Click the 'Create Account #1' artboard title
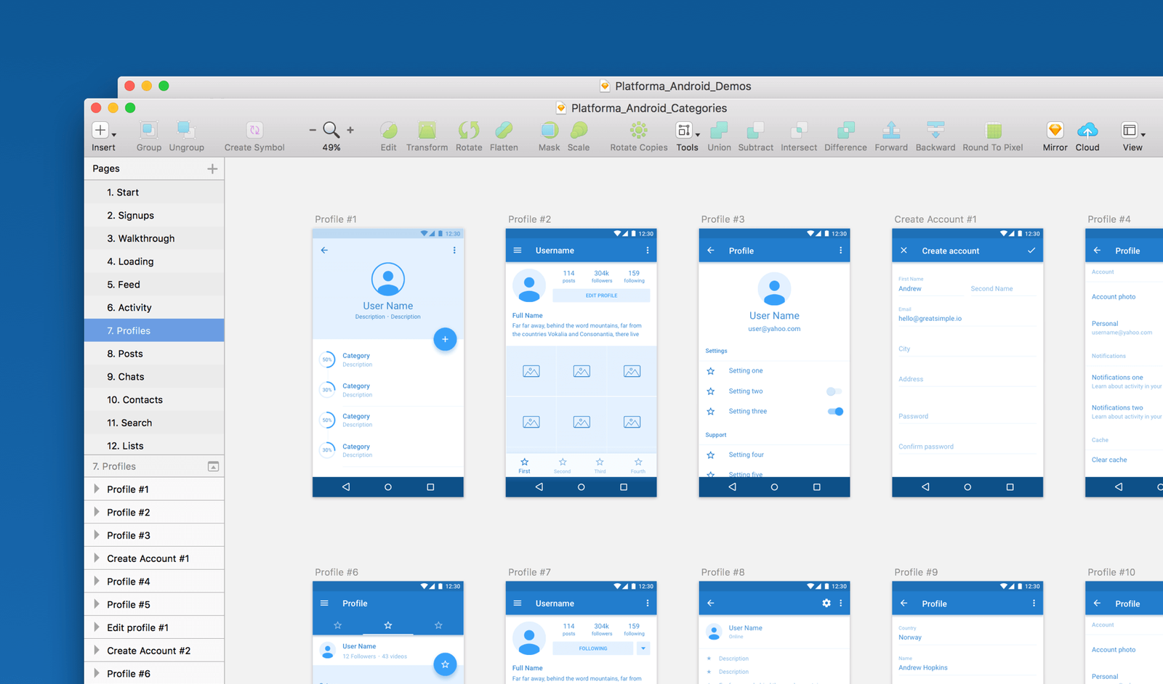This screenshot has height=684, width=1163. (935, 219)
